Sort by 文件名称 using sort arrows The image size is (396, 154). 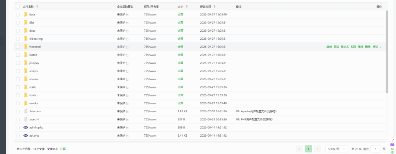click(38, 7)
